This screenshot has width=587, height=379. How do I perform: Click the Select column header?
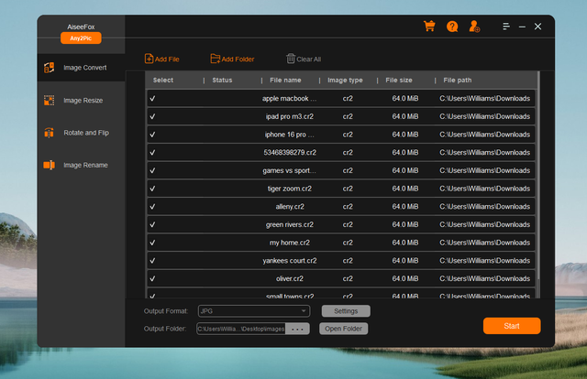coord(163,80)
